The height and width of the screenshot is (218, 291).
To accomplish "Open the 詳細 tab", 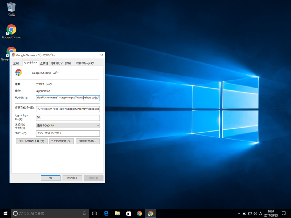I will click(68, 63).
